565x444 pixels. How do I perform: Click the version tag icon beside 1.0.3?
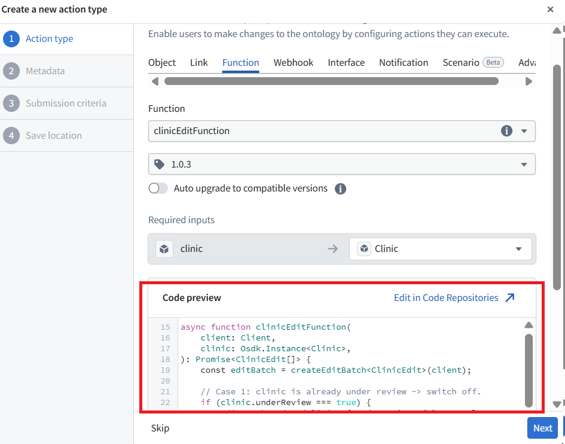(x=159, y=165)
